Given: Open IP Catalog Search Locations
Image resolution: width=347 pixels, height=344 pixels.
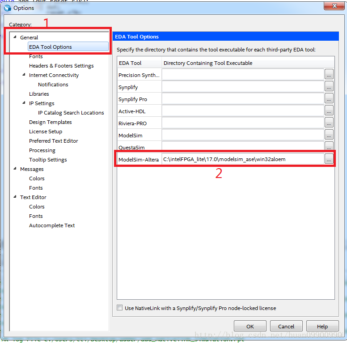Looking at the screenshot, I should click(71, 113).
